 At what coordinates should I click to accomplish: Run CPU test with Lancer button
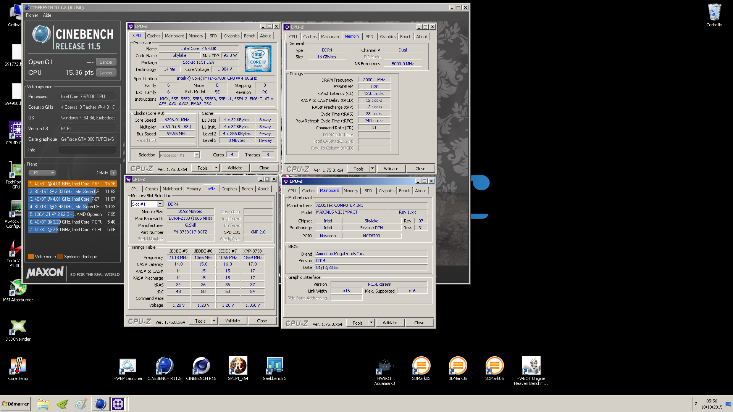pos(106,73)
